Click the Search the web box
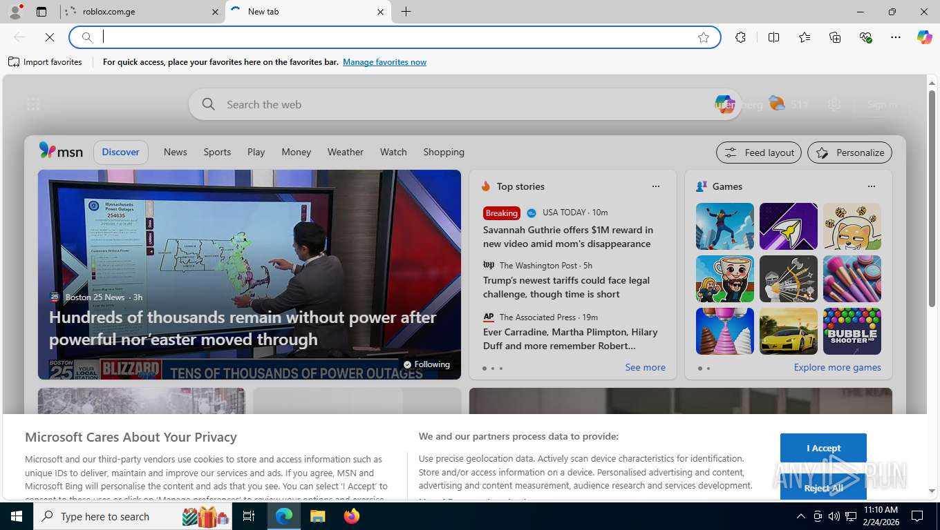This screenshot has width=940, height=530. [464, 104]
